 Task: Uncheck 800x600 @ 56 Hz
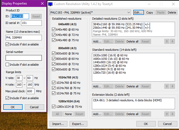click(x=54, y=53)
